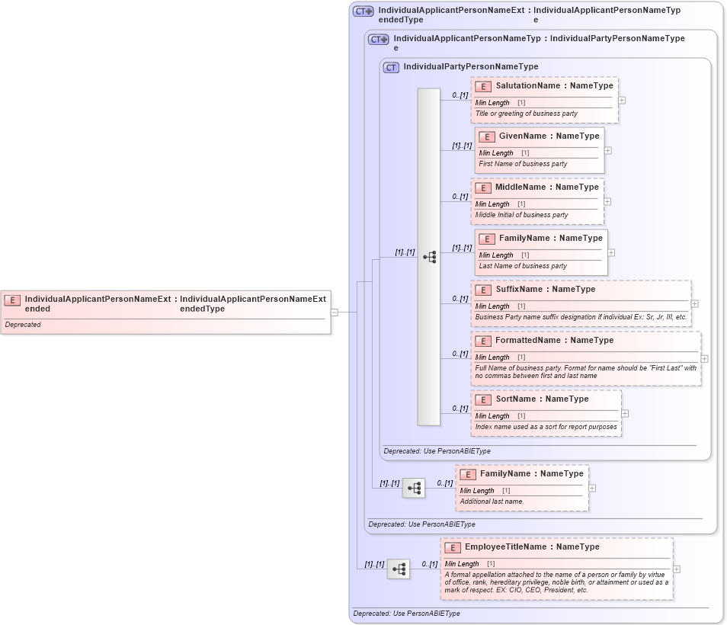Click the E icon of MiddleName element

(x=484, y=187)
